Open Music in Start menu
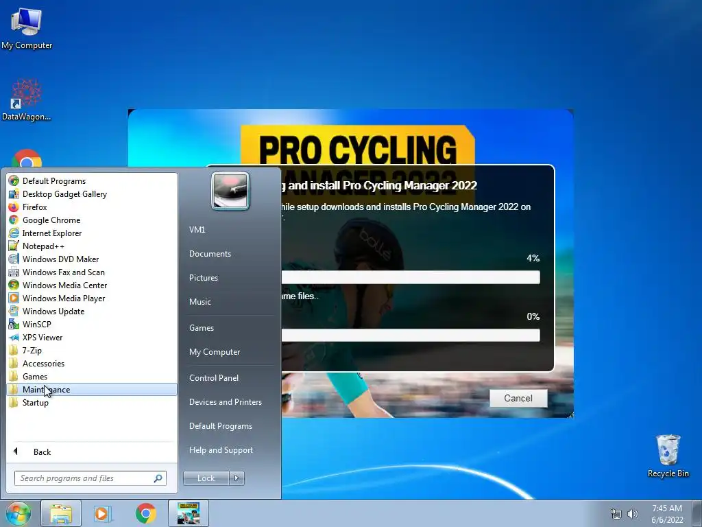Screen dimensions: 702x527 coord(199,302)
